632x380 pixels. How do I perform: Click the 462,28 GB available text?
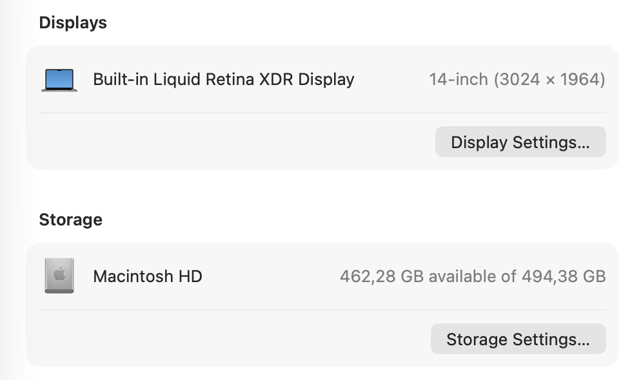pyautogui.click(x=379, y=276)
